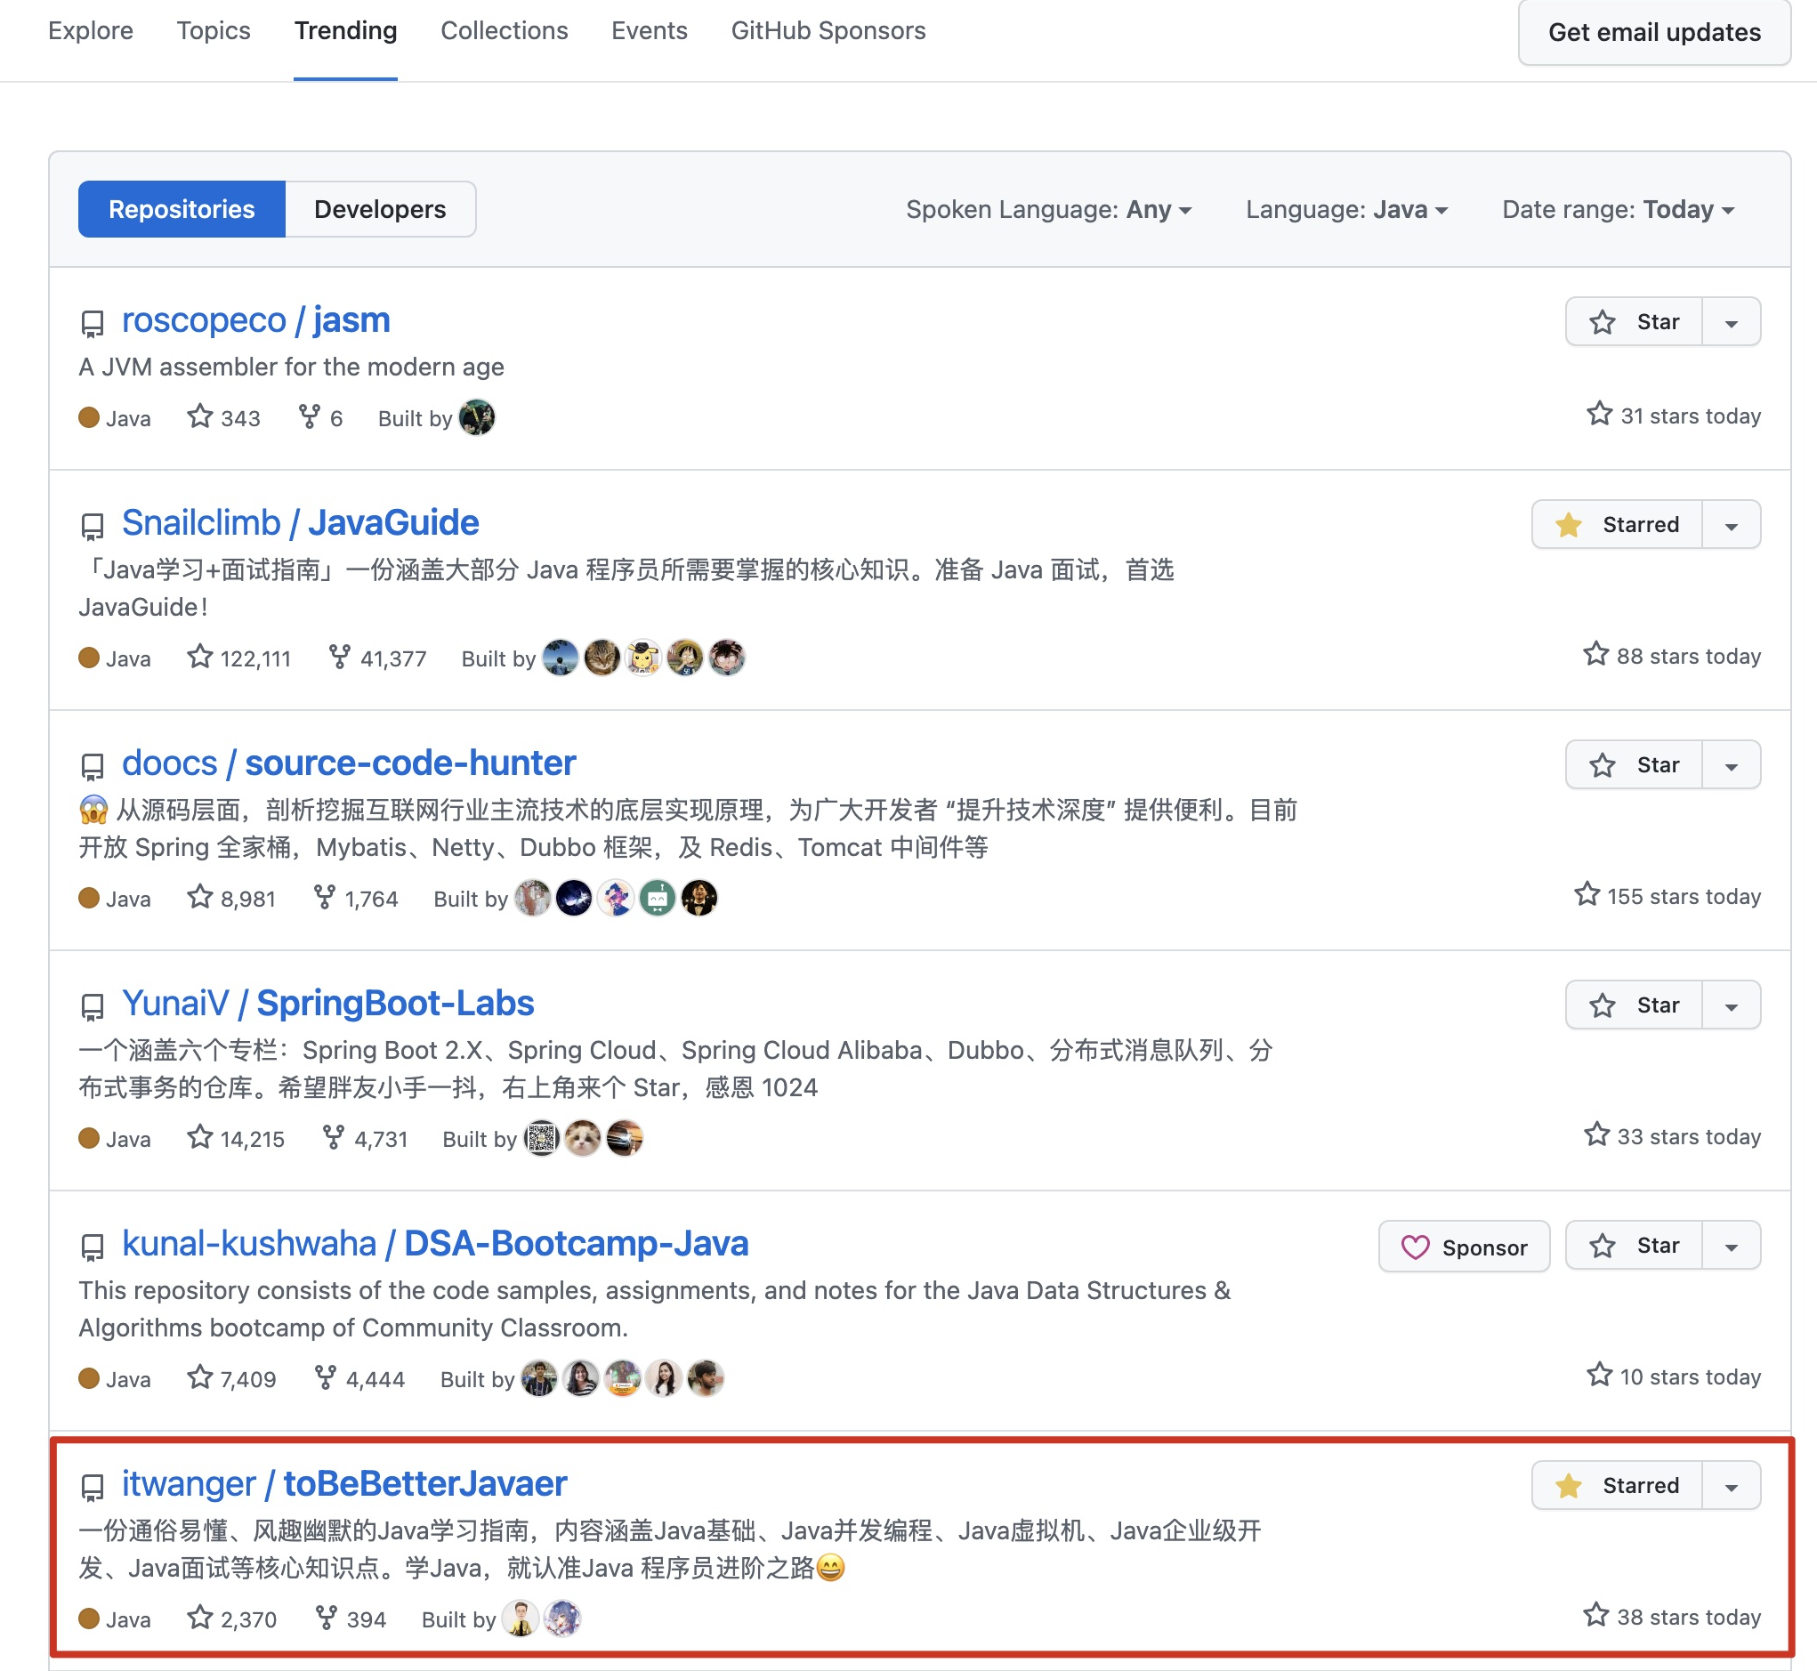Click the cat avatar on SpringBoot-Labs
Screen dimensions: 1817x1671
point(583,1138)
